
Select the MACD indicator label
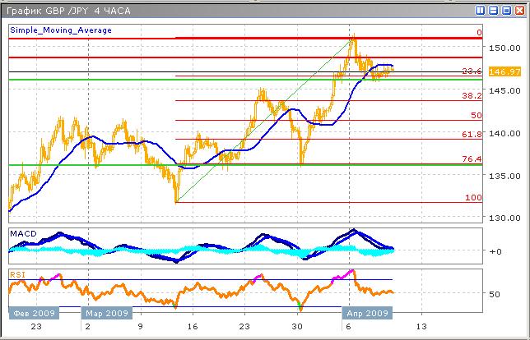tap(23, 234)
